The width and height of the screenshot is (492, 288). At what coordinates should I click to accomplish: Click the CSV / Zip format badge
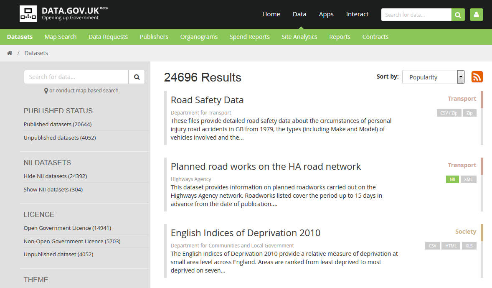click(449, 113)
